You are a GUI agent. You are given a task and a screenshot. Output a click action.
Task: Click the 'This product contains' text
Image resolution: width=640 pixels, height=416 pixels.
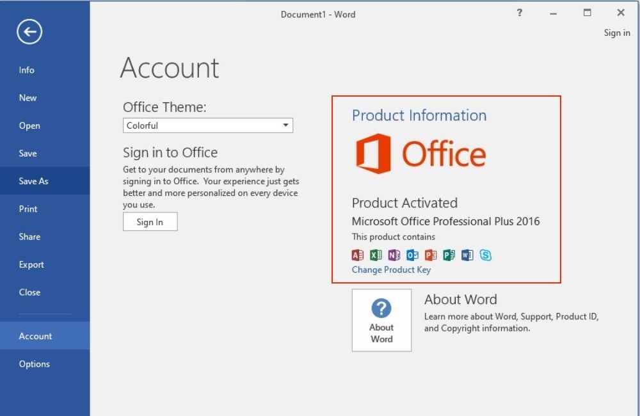point(394,237)
